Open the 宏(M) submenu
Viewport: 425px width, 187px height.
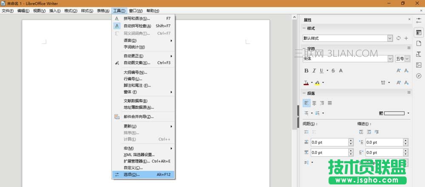coord(143,148)
